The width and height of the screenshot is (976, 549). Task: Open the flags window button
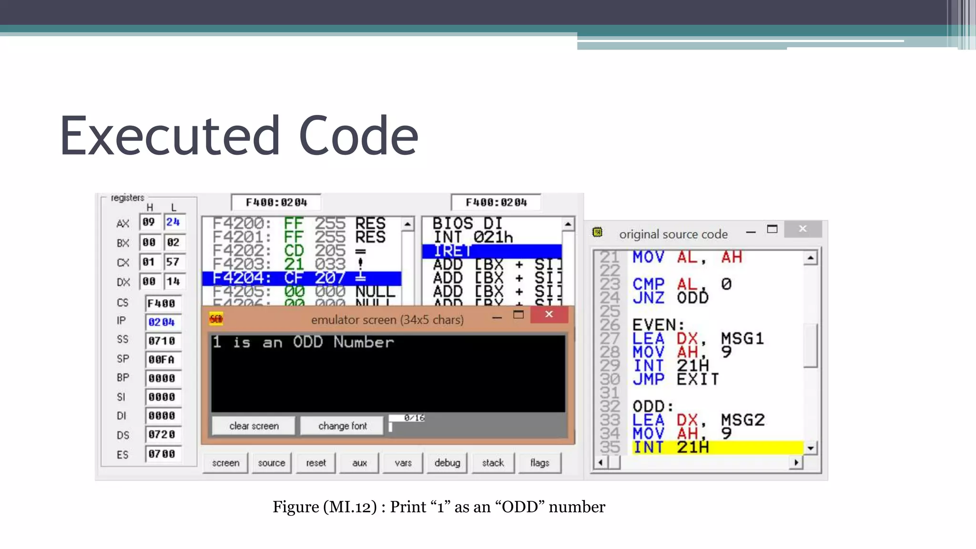click(x=539, y=463)
